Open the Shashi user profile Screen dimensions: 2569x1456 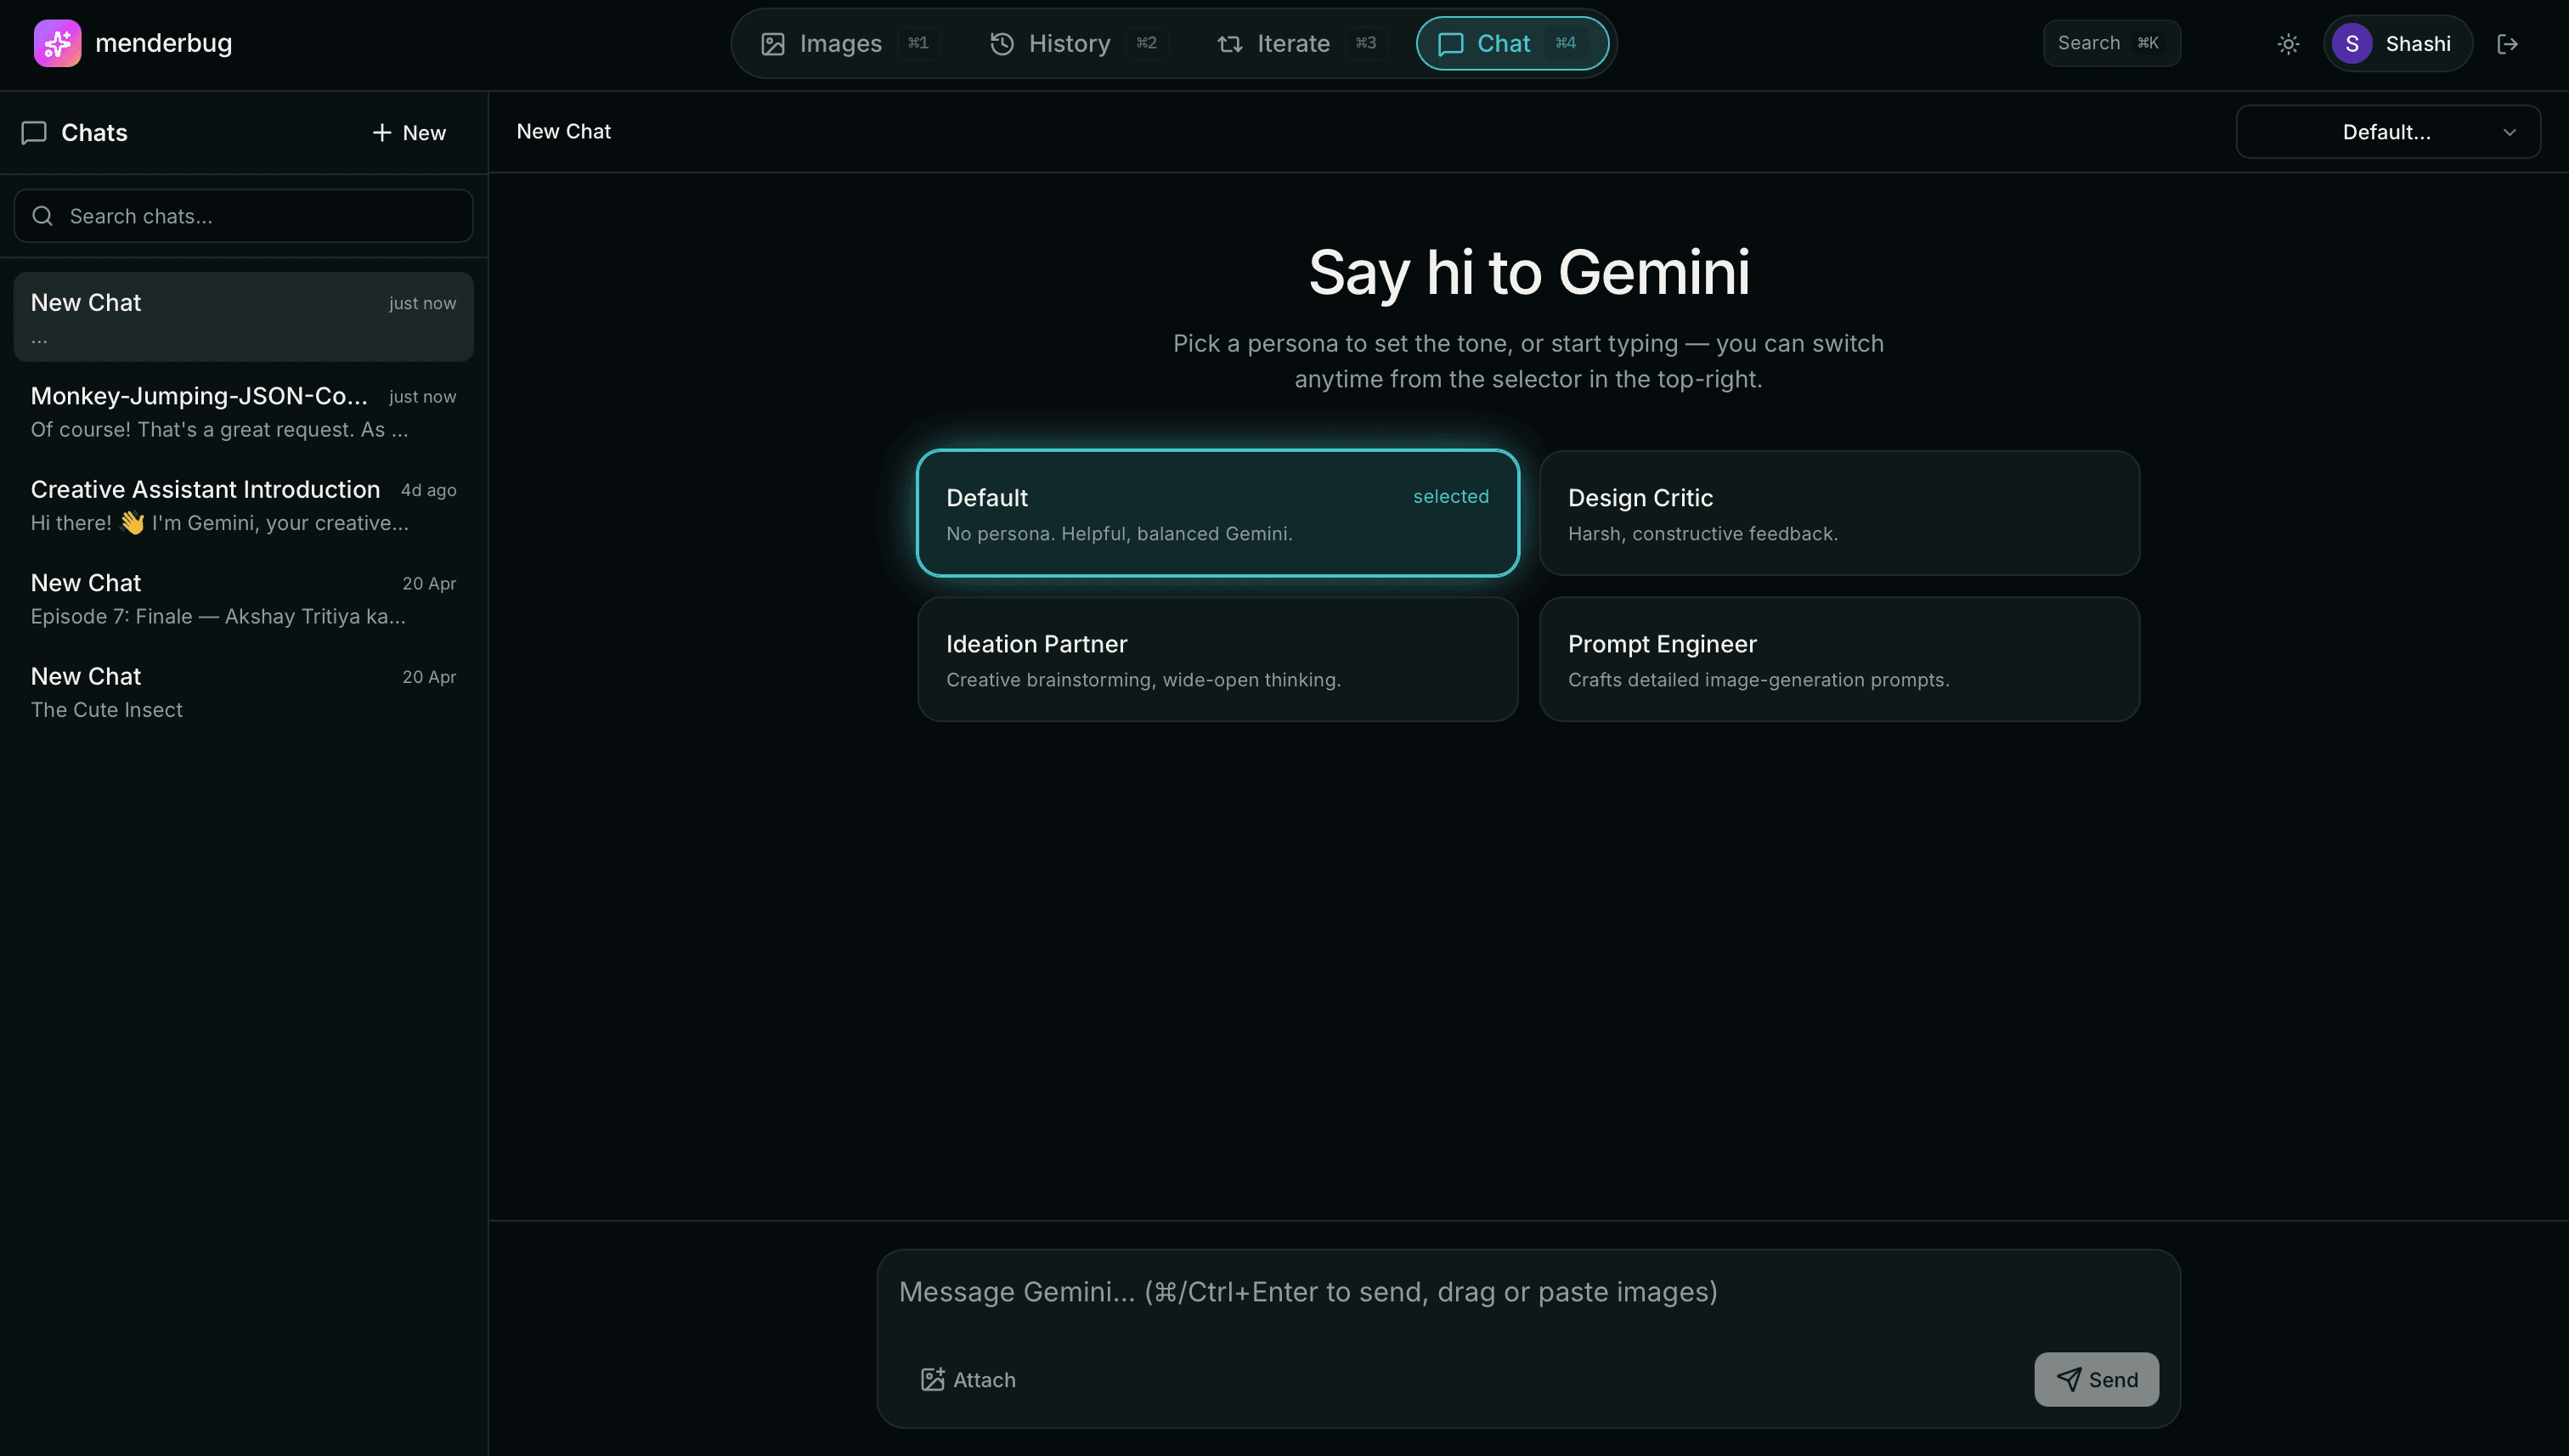click(2398, 44)
